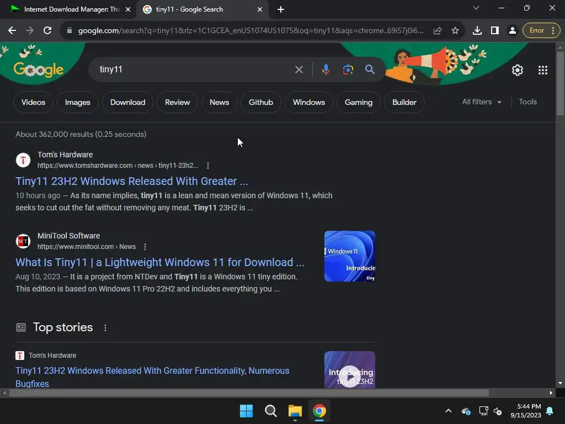Screen dimensions: 565x424
Task: Click the scroll down arrow
Action: 560,383
